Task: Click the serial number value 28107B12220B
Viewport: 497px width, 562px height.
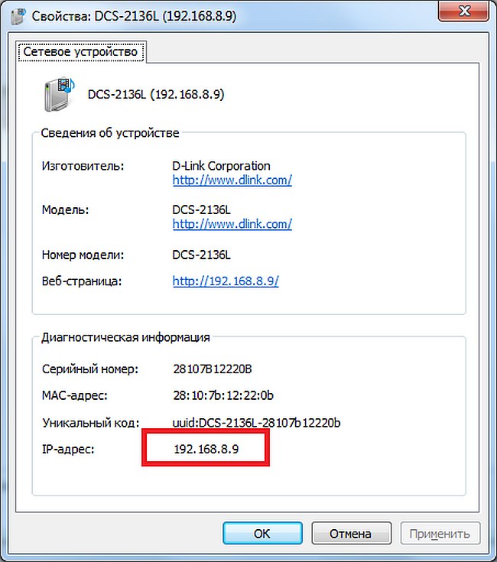Action: pyautogui.click(x=213, y=369)
